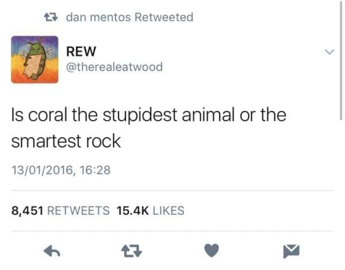Retweet using the bottom retweet icon

point(132,251)
